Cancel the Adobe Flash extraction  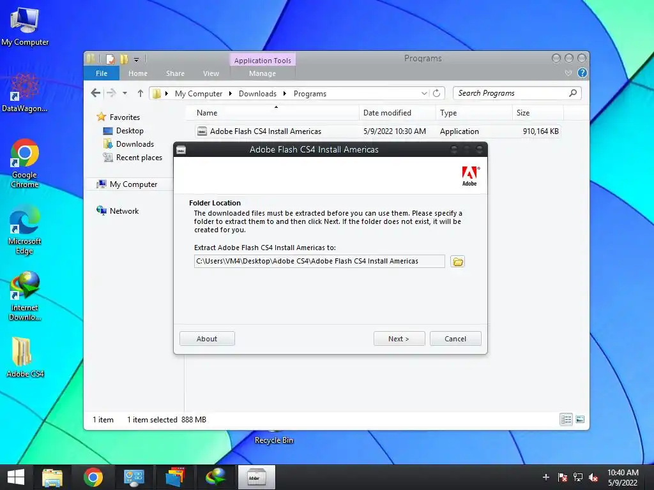[455, 339]
